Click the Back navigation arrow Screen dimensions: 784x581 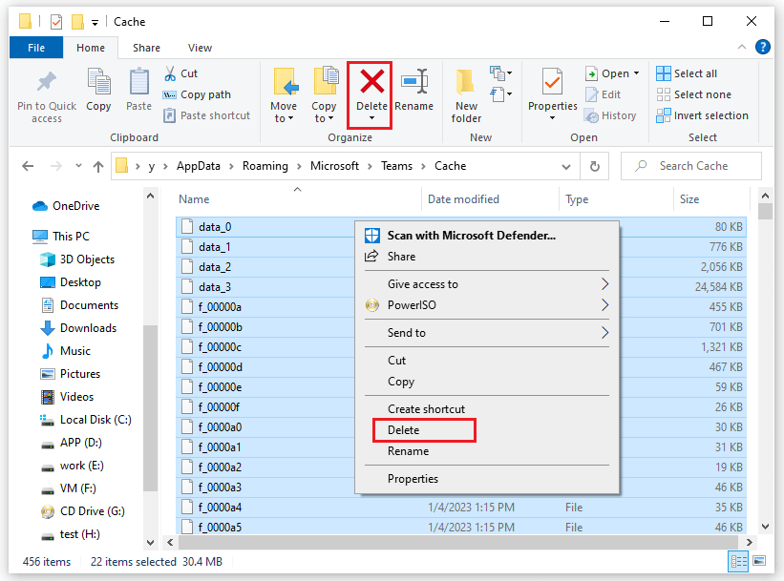(x=28, y=166)
